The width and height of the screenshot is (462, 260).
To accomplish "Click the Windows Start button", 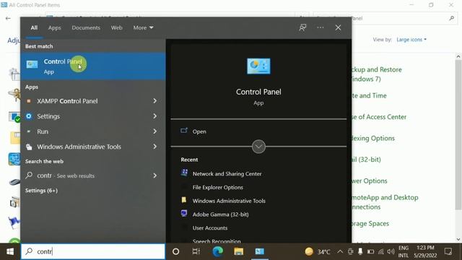I will pyautogui.click(x=10, y=251).
